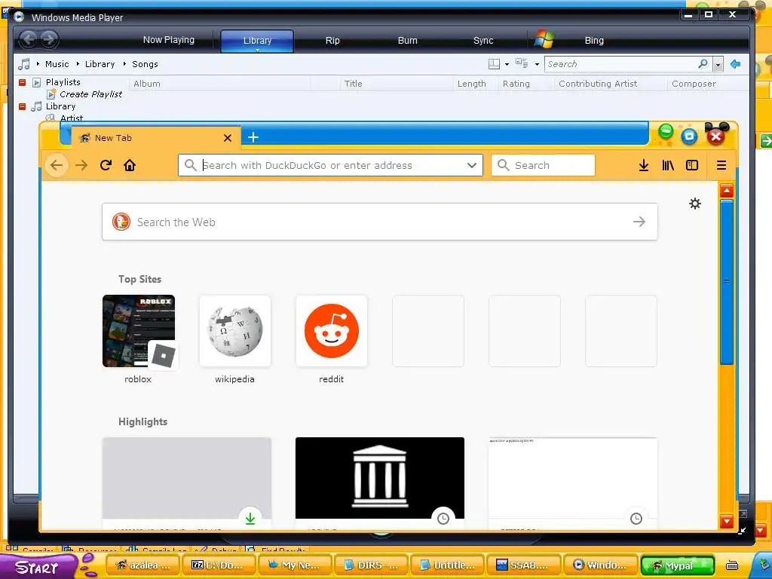Open the wikipedia top site tile
This screenshot has height=579, width=772.
[235, 331]
